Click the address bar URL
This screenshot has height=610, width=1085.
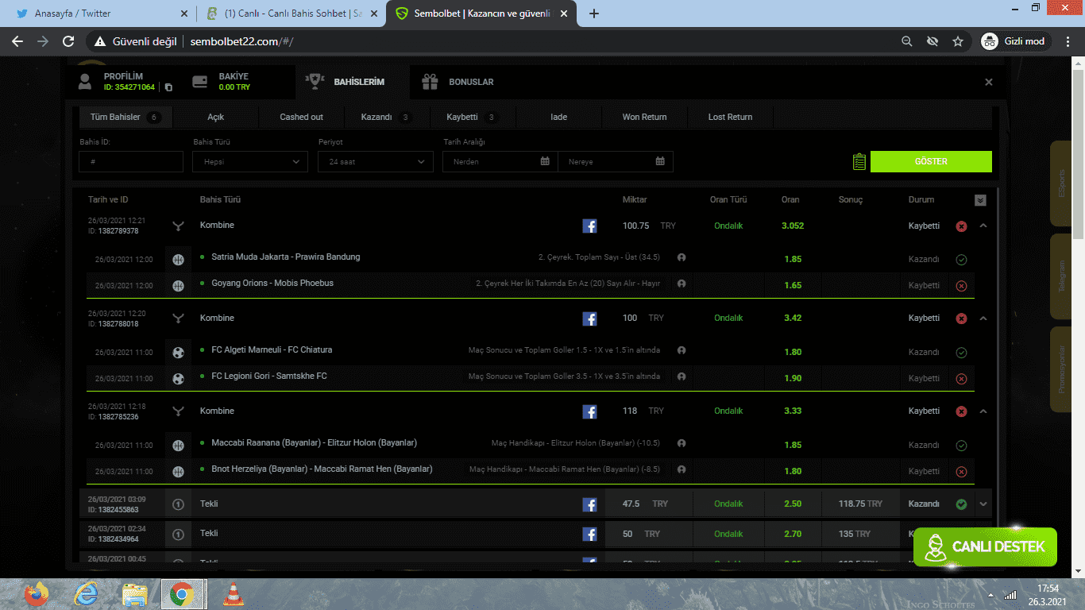(x=242, y=41)
